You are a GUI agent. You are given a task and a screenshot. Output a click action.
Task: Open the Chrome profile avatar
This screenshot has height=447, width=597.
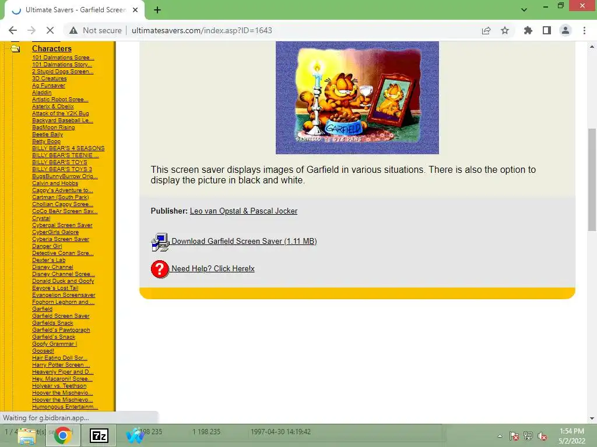click(x=566, y=30)
